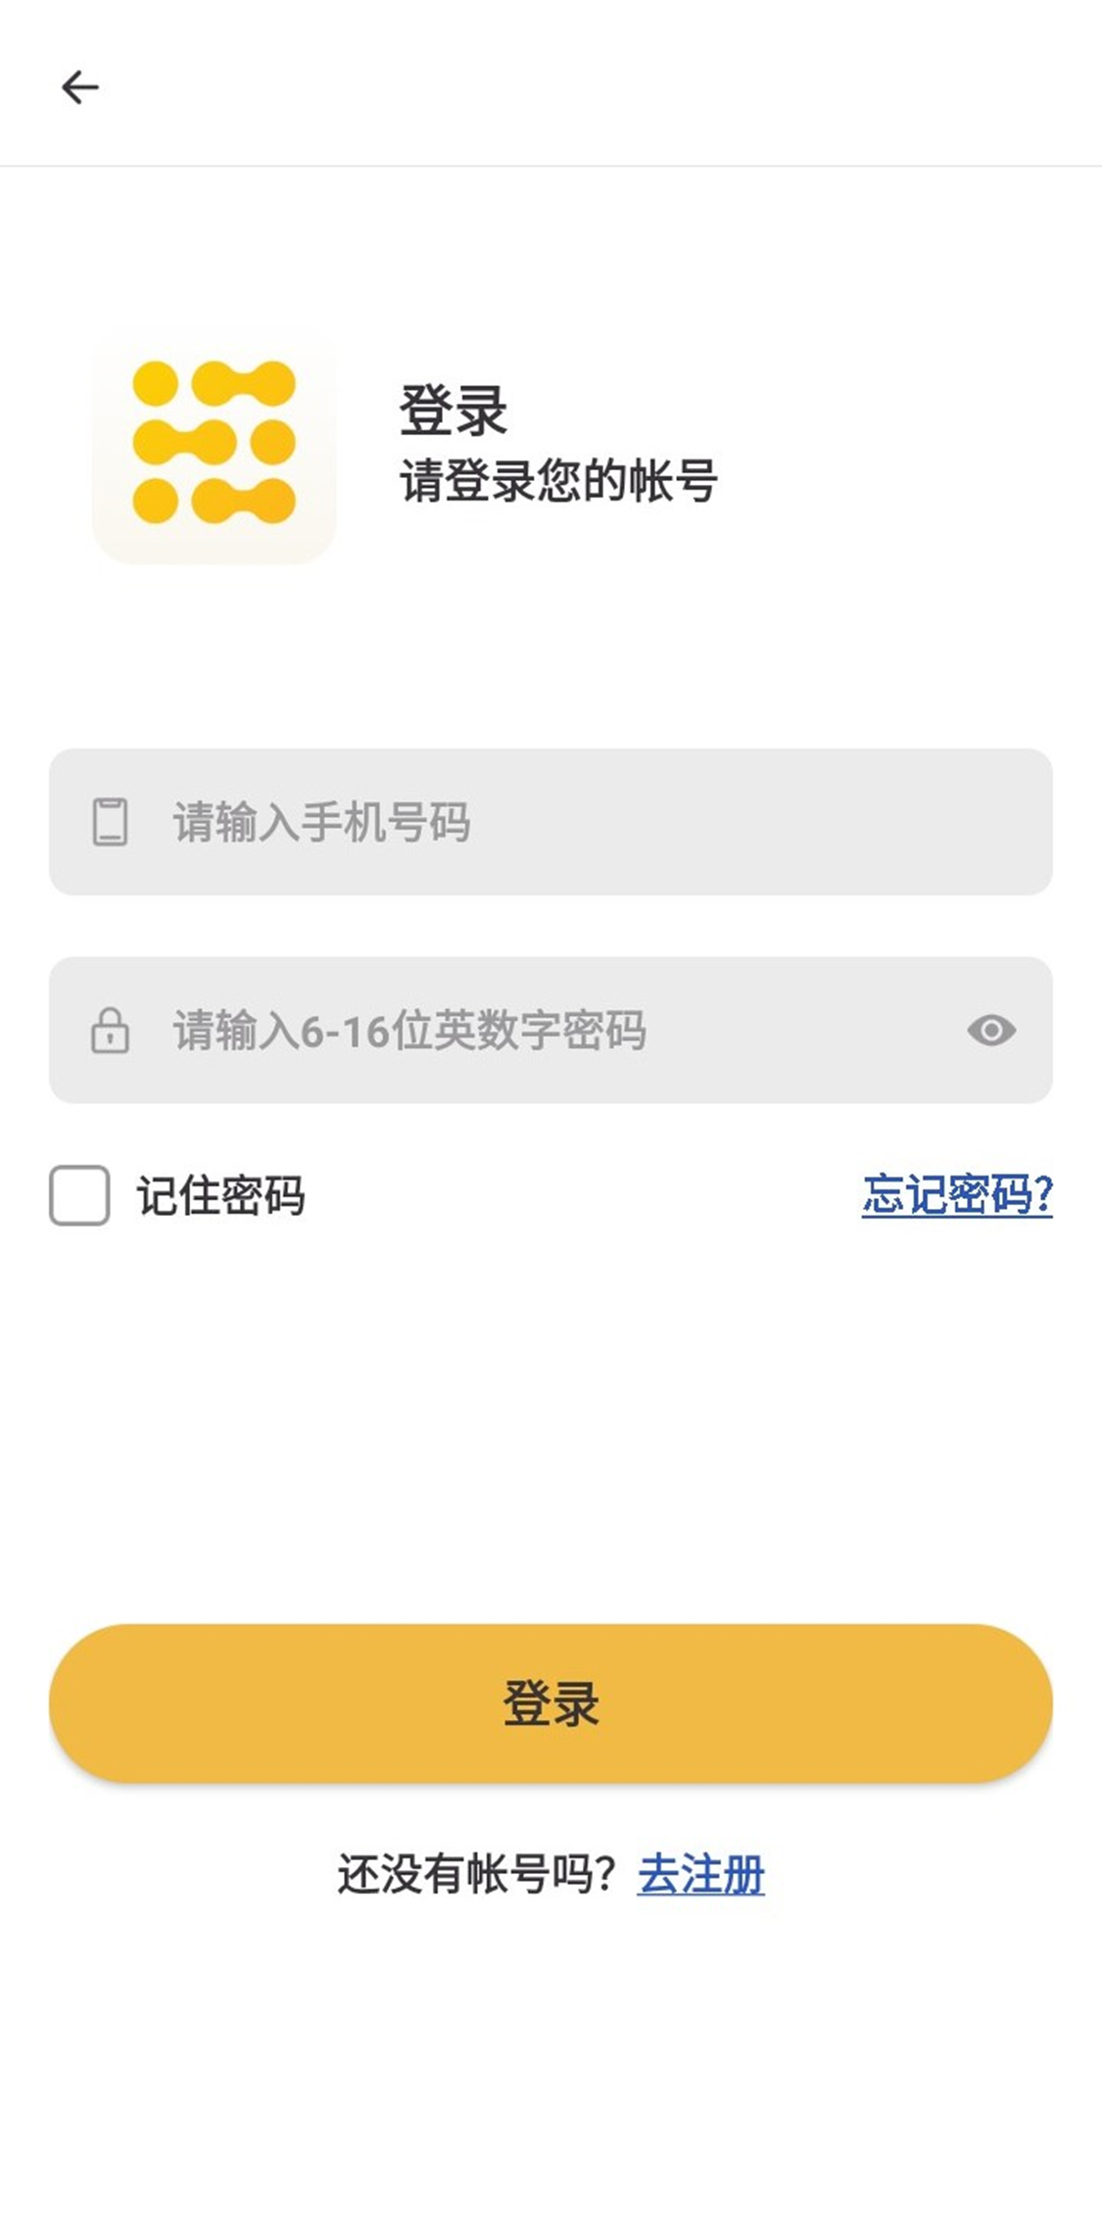Click the empty top header bar area

coord(588,87)
